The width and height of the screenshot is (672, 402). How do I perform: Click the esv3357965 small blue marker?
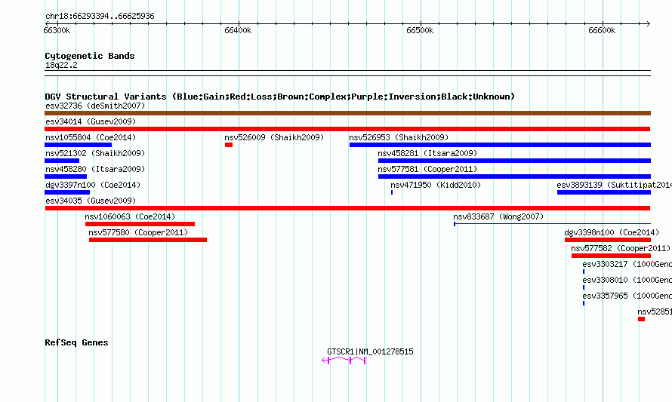coord(584,303)
